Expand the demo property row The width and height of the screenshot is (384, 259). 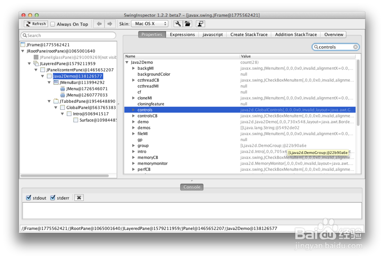pyautogui.click(x=134, y=122)
